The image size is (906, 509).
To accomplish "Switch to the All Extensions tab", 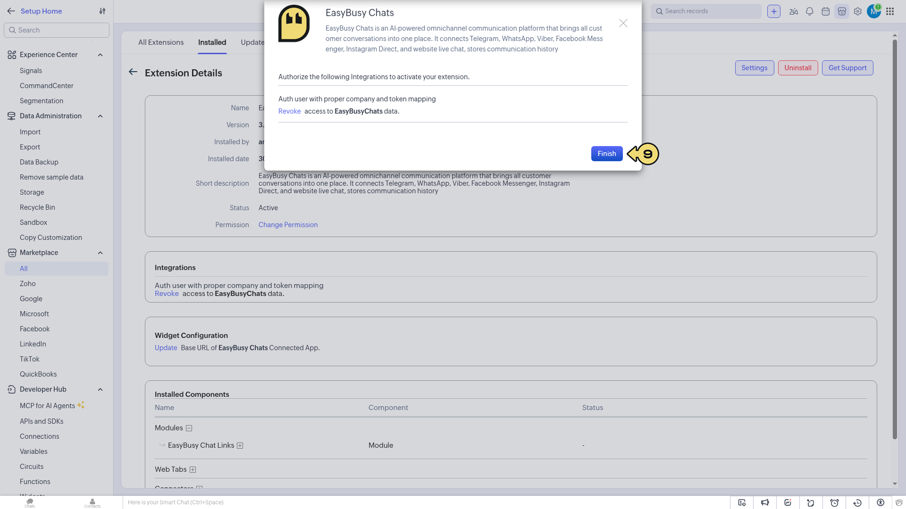I will coord(161,42).
